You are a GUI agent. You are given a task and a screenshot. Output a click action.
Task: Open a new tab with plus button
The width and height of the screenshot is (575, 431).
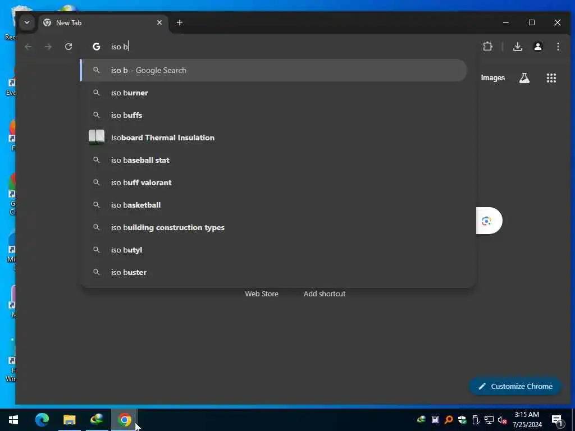point(179,22)
